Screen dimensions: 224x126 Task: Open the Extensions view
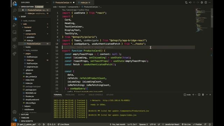14,39
